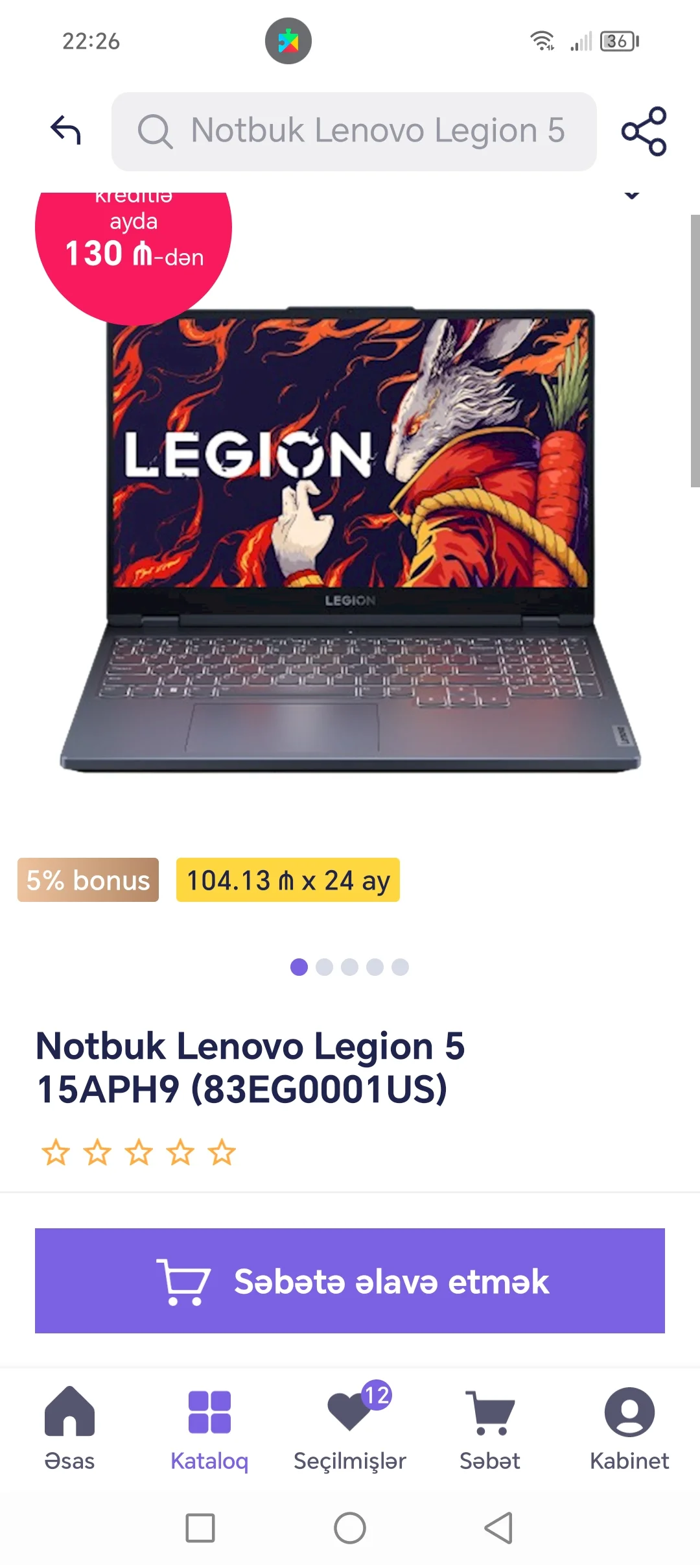Click the Notbuk Lenovo Legion 5 search field
This screenshot has width=700, height=1565.
(x=354, y=131)
